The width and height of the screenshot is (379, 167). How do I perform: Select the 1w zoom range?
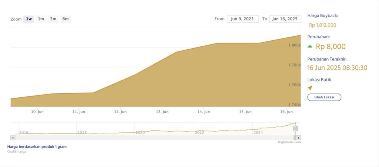point(29,19)
